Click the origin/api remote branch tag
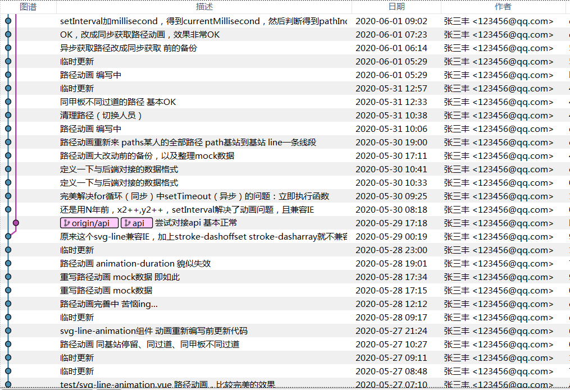 pyautogui.click(x=89, y=223)
